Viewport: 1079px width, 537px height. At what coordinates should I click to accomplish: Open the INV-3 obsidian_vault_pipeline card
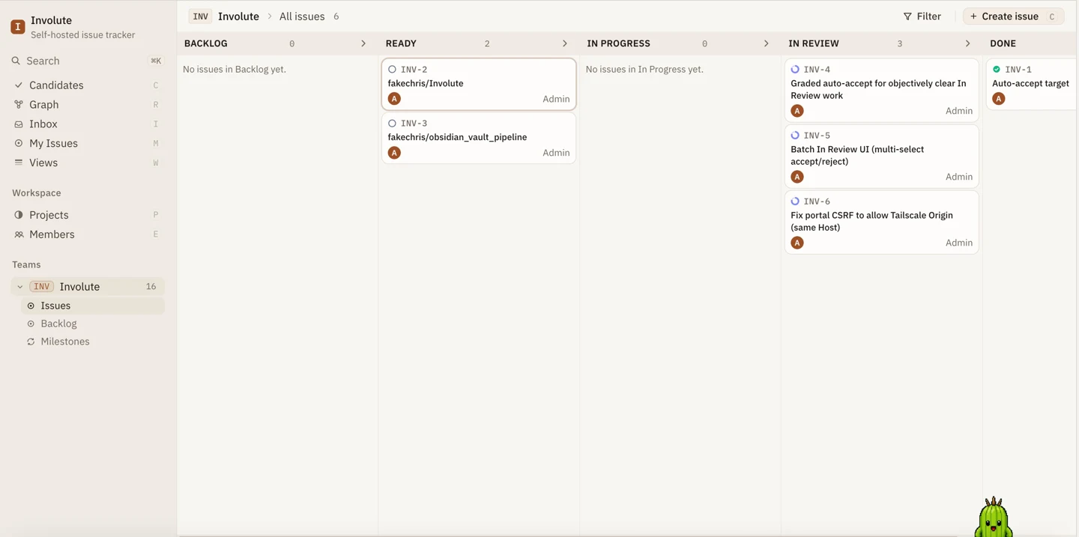click(x=479, y=139)
